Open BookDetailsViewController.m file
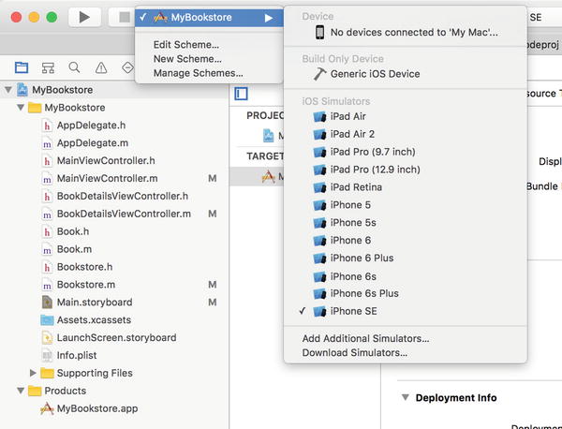The height and width of the screenshot is (429, 562). pos(124,214)
